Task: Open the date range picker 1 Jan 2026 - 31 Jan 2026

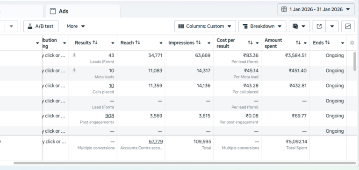Action: coord(316,9)
